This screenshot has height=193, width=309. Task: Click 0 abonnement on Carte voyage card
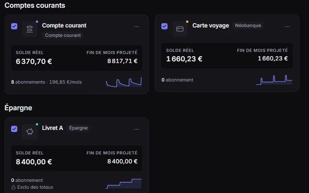pos(177,80)
